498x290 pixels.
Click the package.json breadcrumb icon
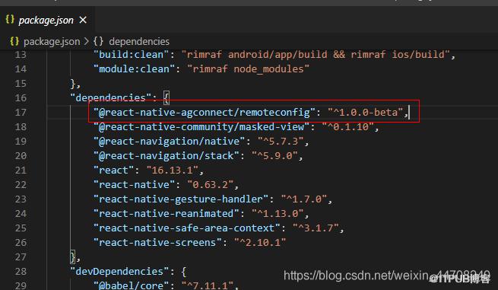point(14,41)
